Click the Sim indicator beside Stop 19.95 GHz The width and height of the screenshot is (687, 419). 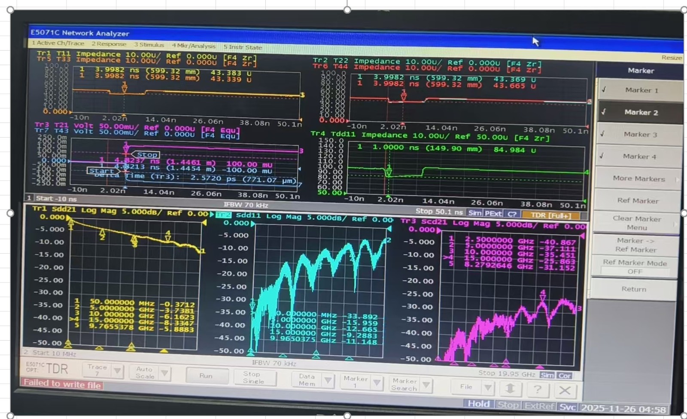(x=547, y=375)
